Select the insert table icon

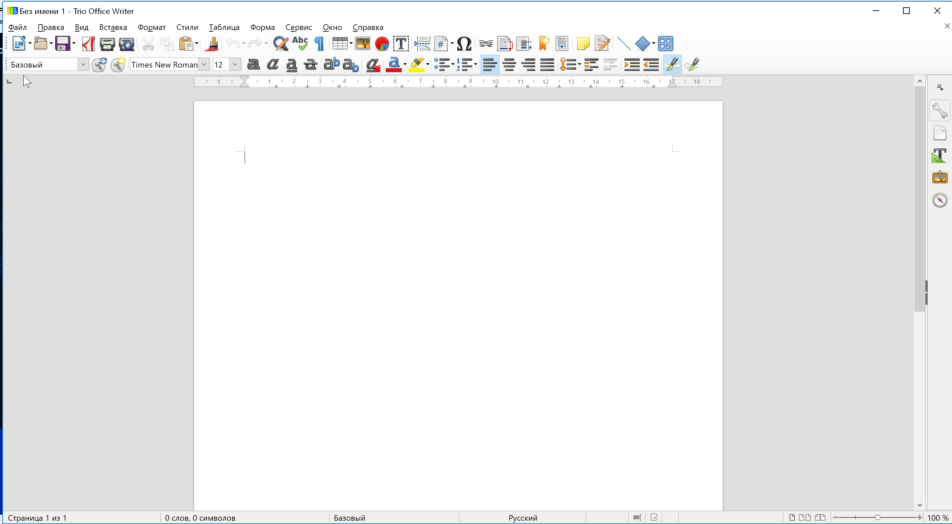point(340,43)
